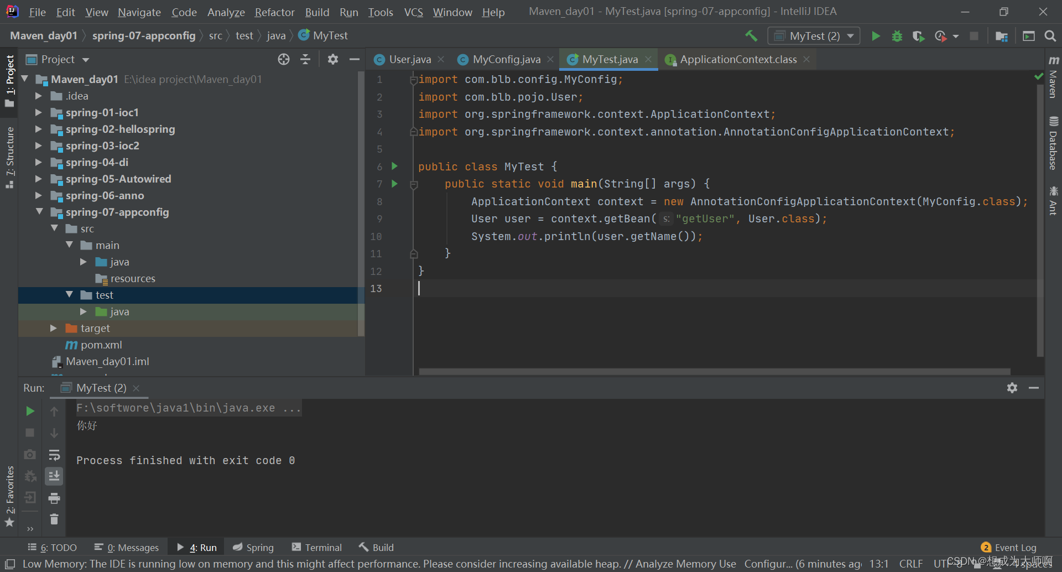This screenshot has width=1062, height=572.
Task: Open the Spring tool window
Action: click(253, 547)
